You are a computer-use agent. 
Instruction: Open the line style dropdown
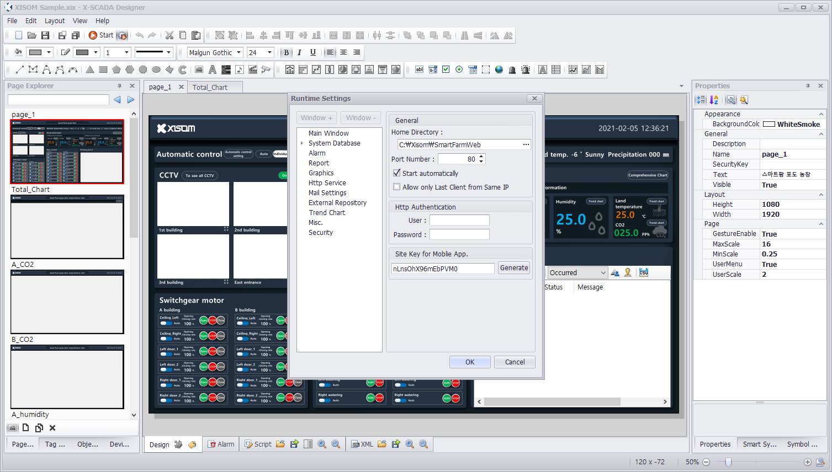[168, 52]
